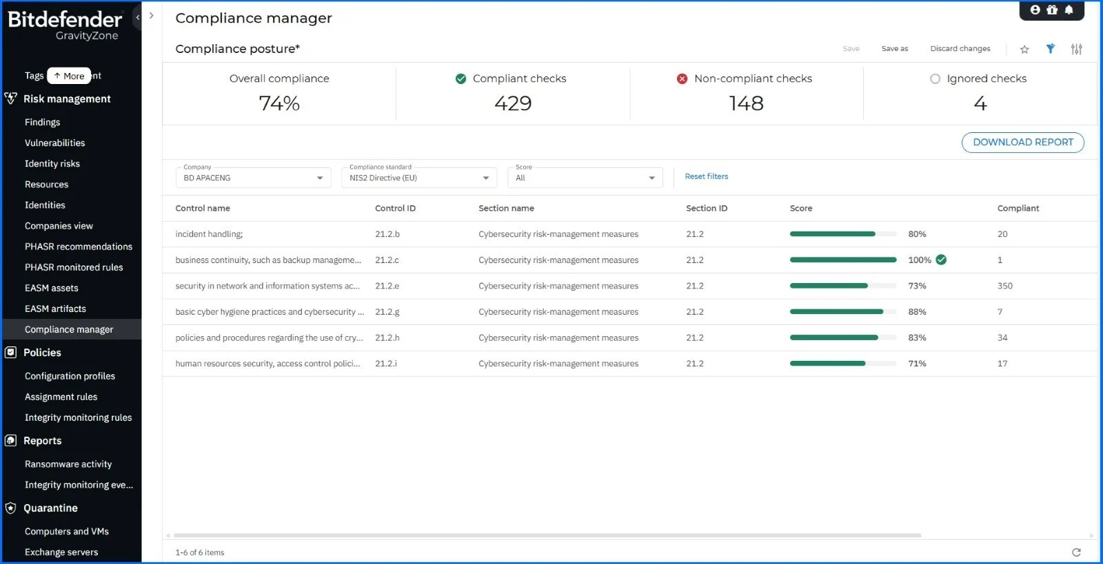Click the horizontal scrollbar below the table
Image resolution: width=1103 pixels, height=564 pixels.
tap(547, 535)
